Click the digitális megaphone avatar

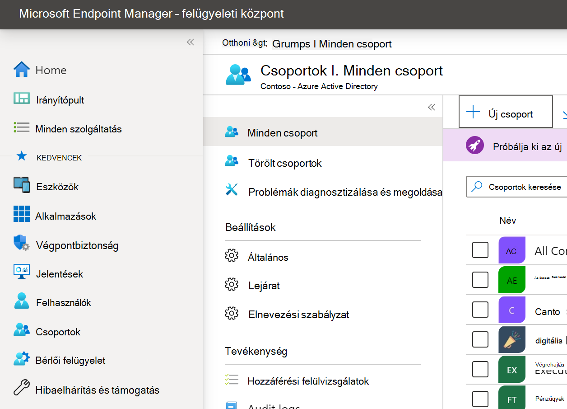tap(512, 339)
